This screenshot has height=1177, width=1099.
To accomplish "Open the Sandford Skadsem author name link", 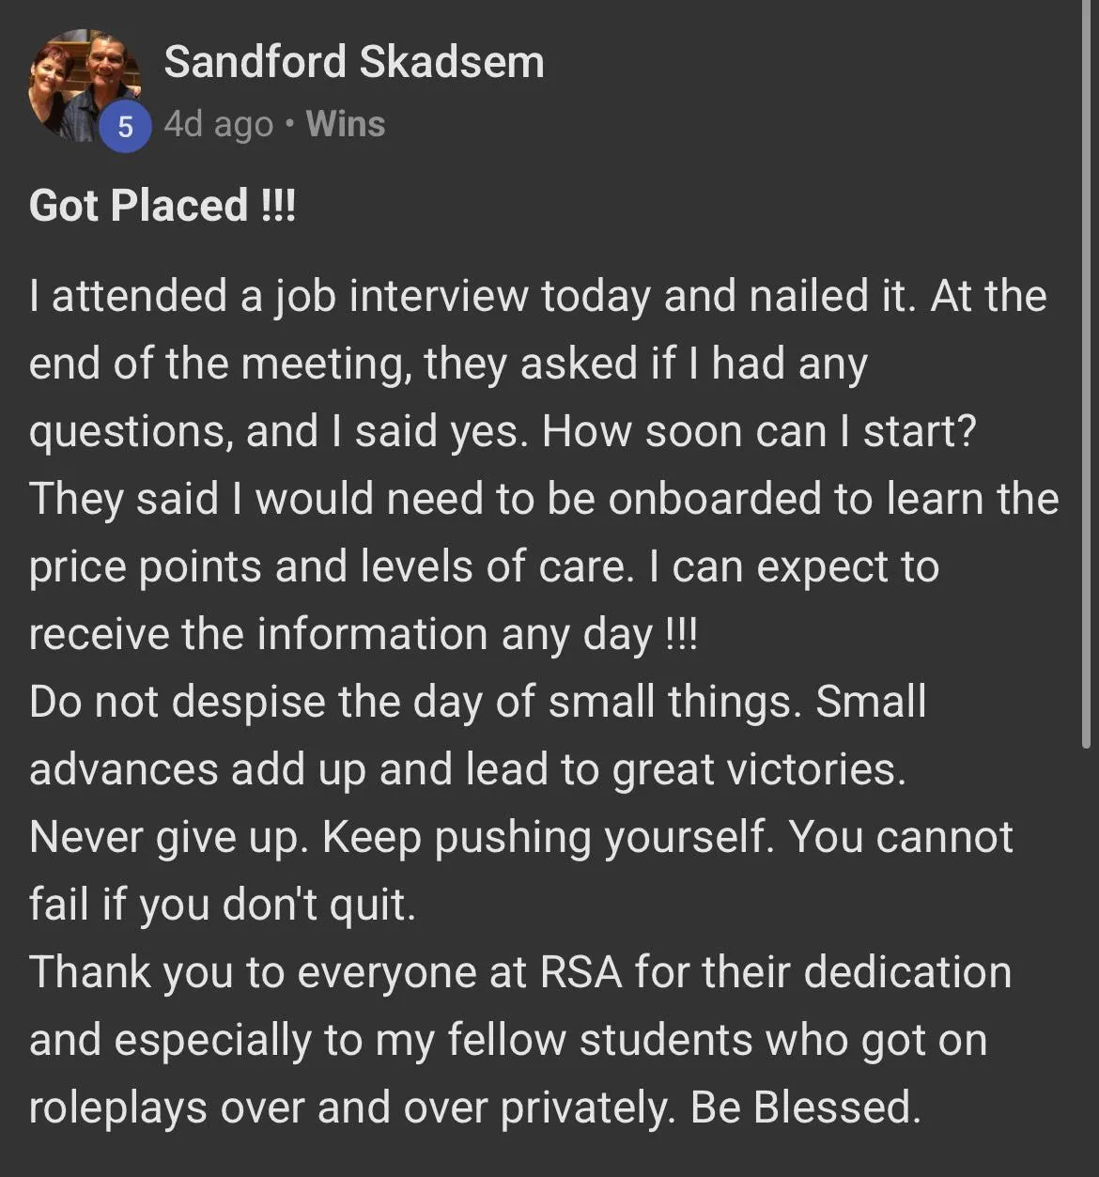I will 354,63.
